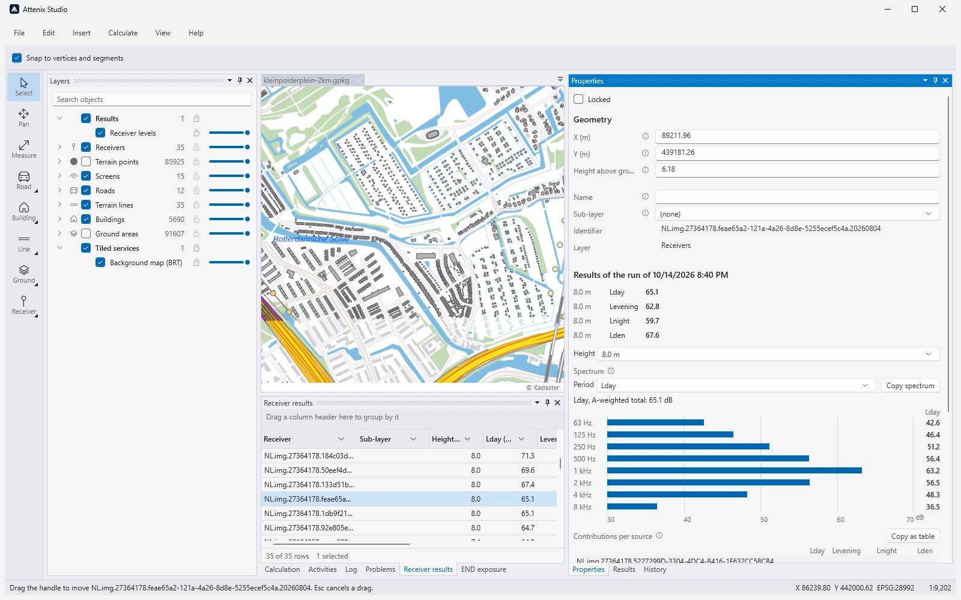
Task: Click Copy spectrum button
Action: (910, 385)
